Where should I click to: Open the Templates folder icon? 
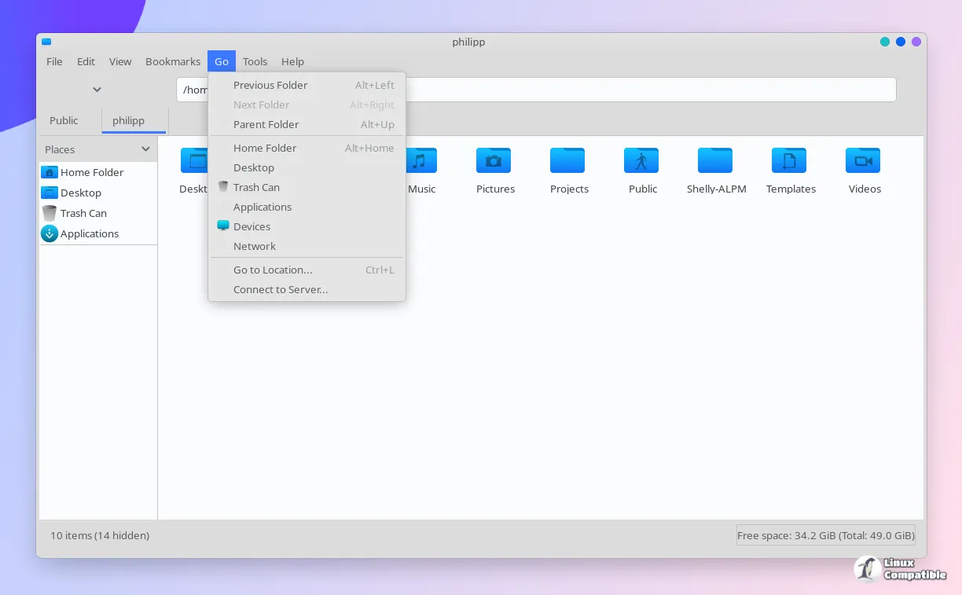click(789, 160)
